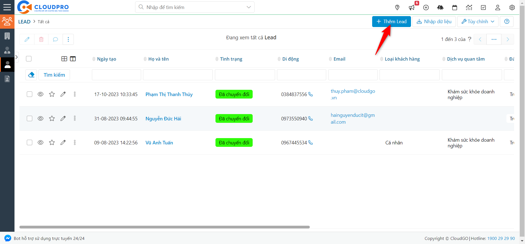Preview Vũ Anh Tuấn with eye icon

(40, 142)
